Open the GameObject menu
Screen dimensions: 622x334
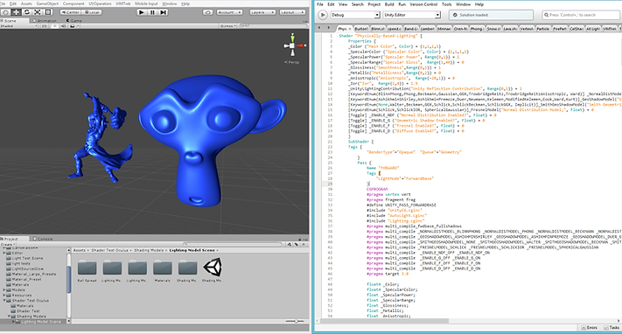point(47,3)
